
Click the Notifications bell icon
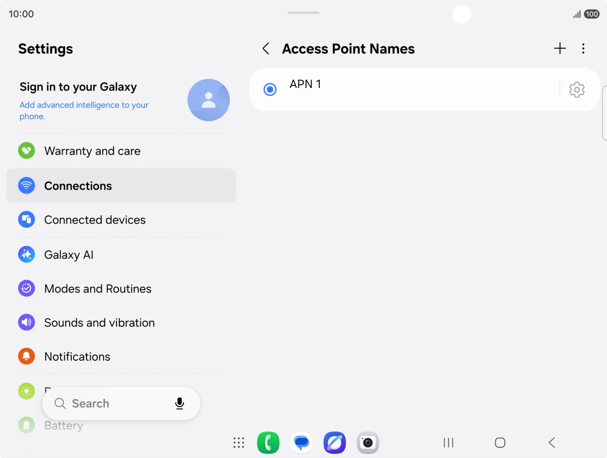(26, 356)
